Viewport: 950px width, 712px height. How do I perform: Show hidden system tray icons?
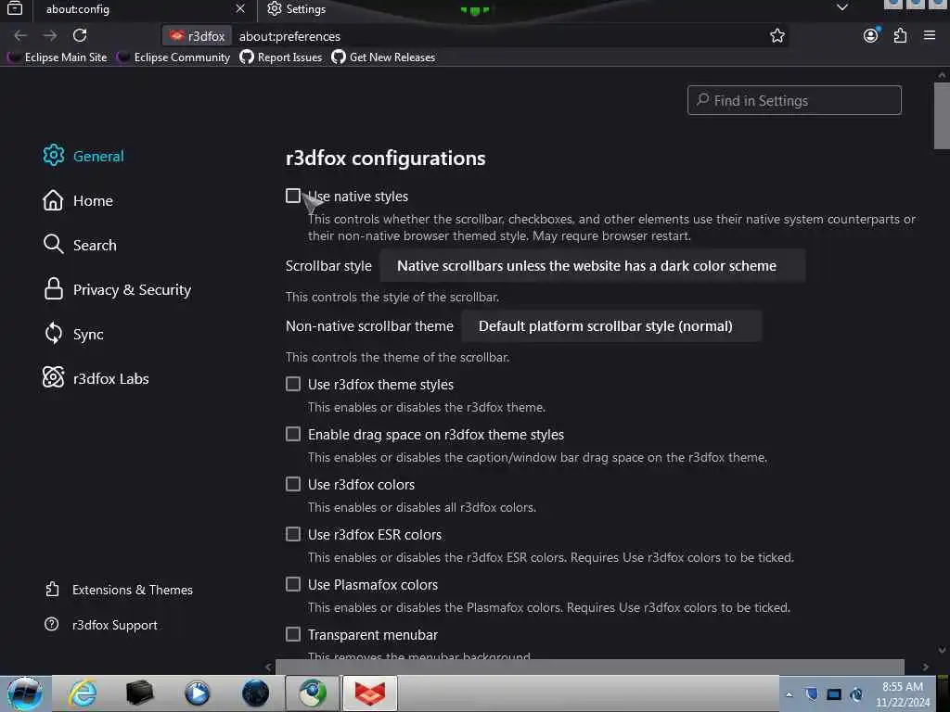789,694
